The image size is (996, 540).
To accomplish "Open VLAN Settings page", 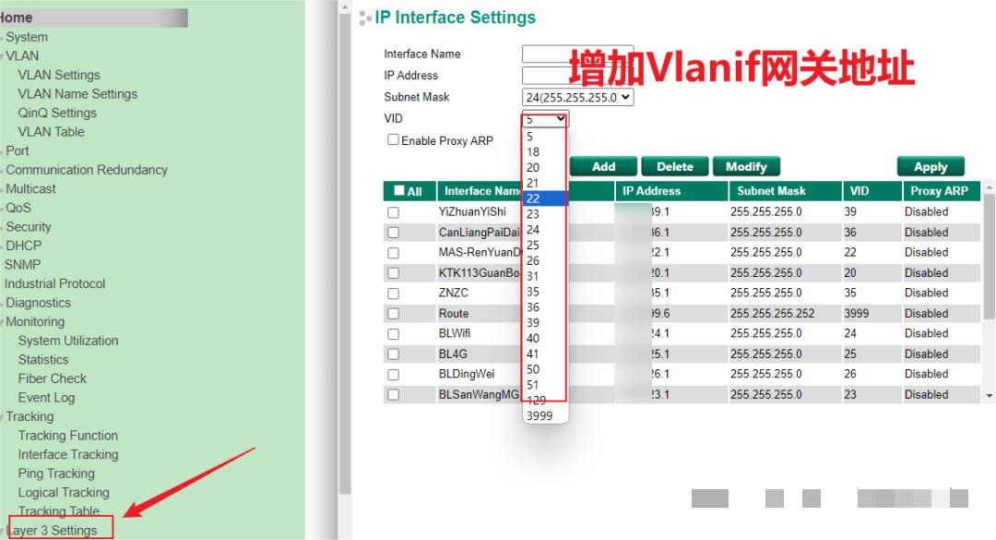I will [x=59, y=75].
